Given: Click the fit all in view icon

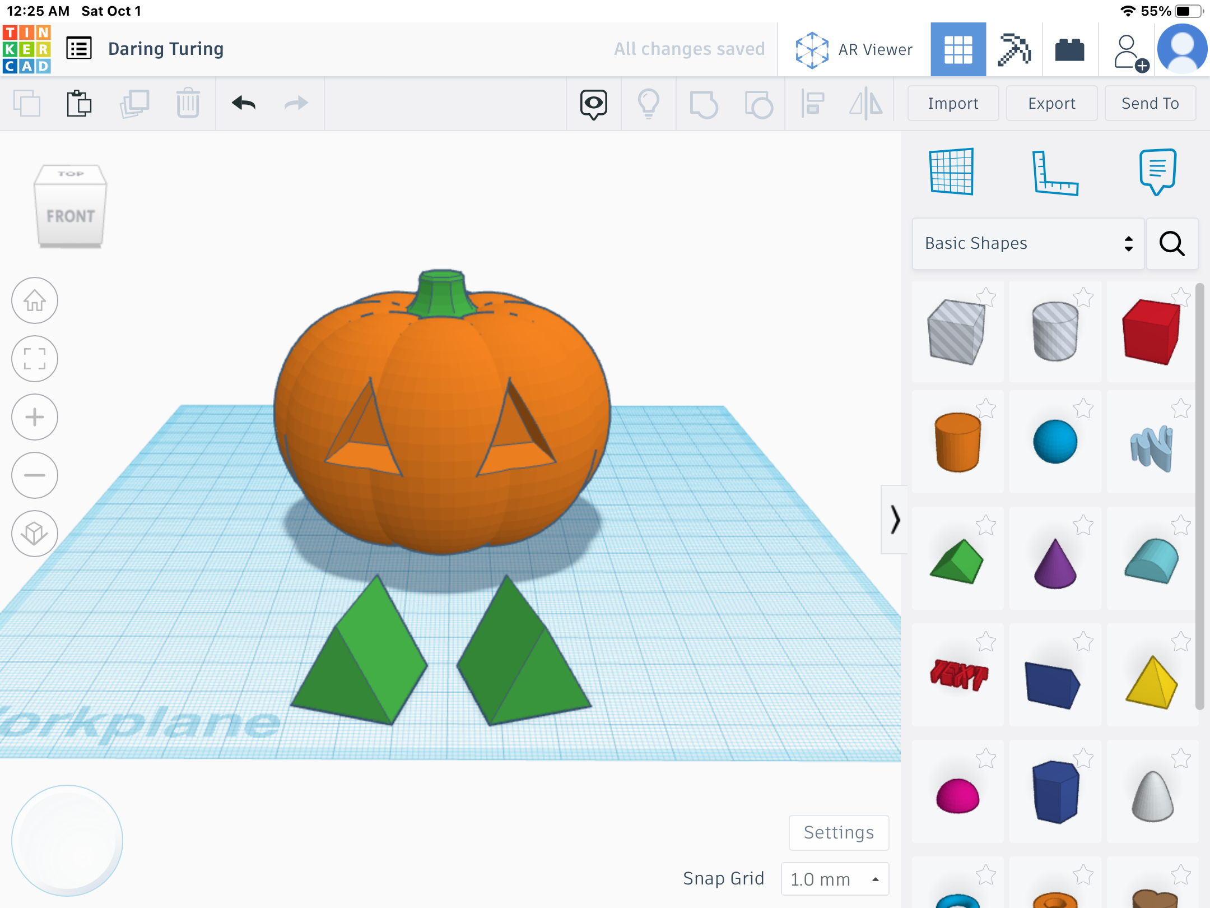Looking at the screenshot, I should pos(35,359).
